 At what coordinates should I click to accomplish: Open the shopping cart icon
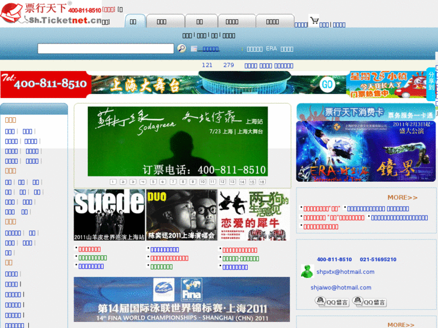tap(314, 20)
